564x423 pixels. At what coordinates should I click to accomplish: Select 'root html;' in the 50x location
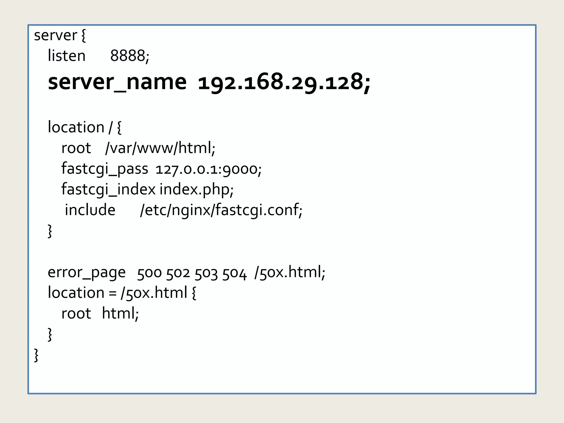pos(100,313)
